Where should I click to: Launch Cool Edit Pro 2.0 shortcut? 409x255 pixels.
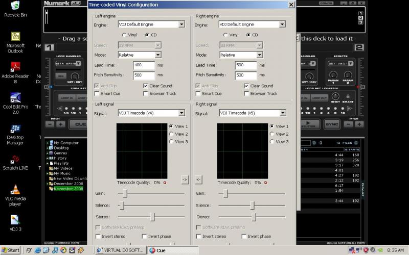[x=15, y=104]
